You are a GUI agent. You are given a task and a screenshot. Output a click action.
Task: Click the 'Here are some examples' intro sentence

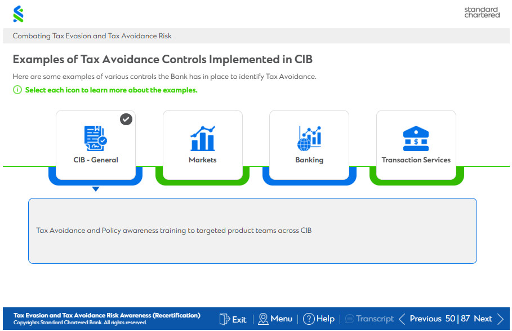pos(164,77)
